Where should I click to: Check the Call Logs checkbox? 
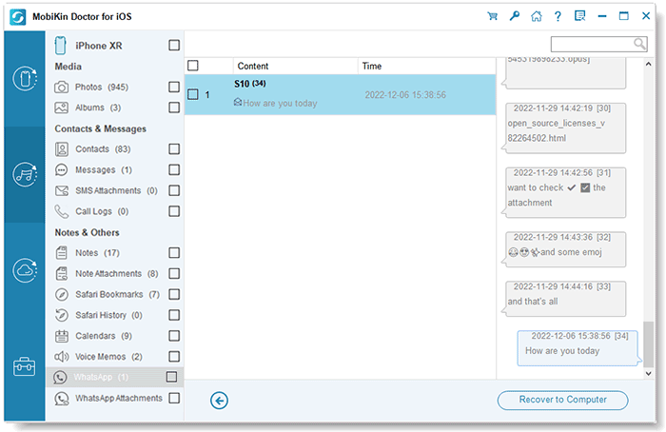[174, 210]
